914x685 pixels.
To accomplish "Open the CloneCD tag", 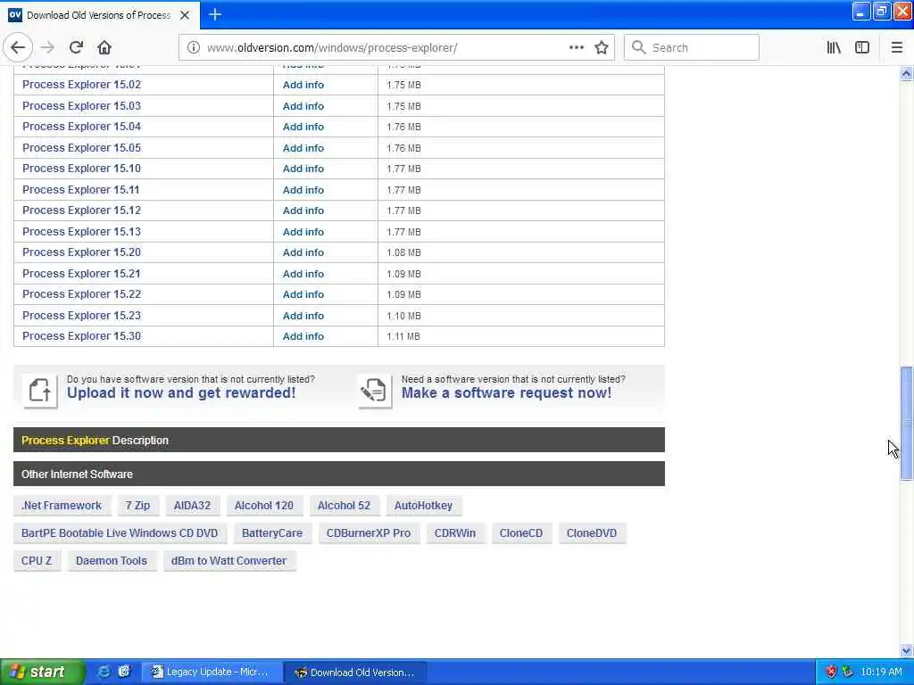I will click(x=521, y=533).
